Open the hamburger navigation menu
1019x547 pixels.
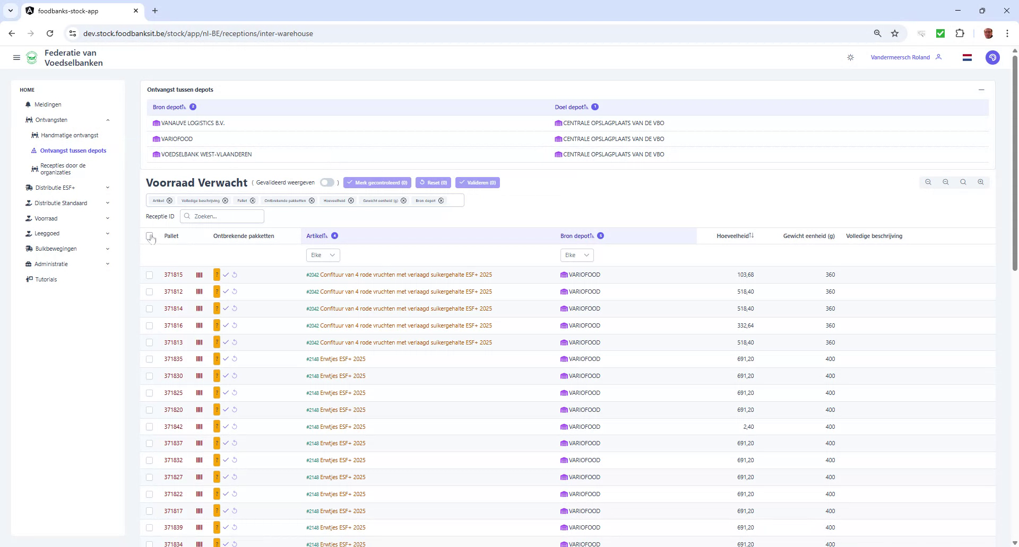tap(16, 57)
